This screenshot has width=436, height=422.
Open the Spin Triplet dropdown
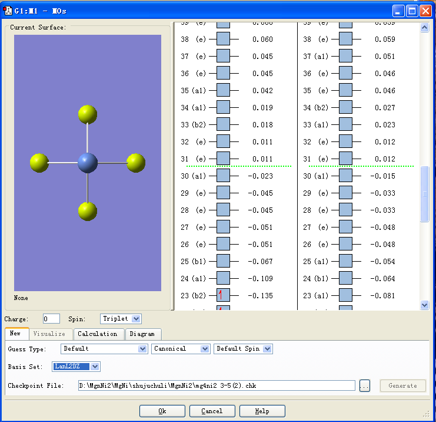tap(136, 319)
